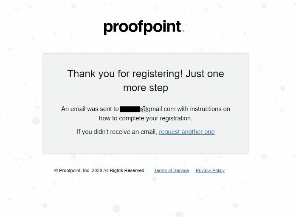296x217 pixels.
Task: Click the "An email was sent to" text
Action: pyautogui.click(x=90, y=109)
